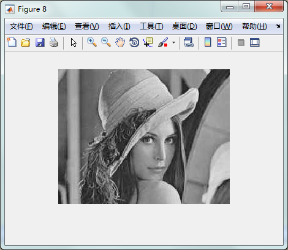Screen dimensions: 288x250
Task: Click the Hide Plot Tools icon
Action: coord(241,42)
